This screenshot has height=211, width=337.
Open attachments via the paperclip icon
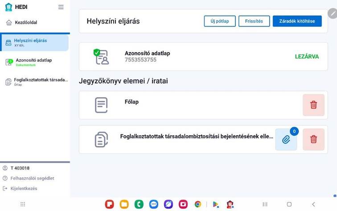[286, 139]
